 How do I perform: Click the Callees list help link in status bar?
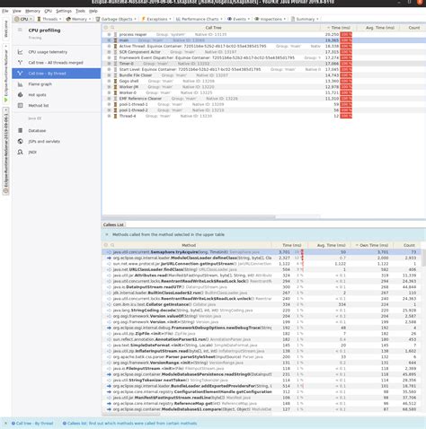point(130,424)
